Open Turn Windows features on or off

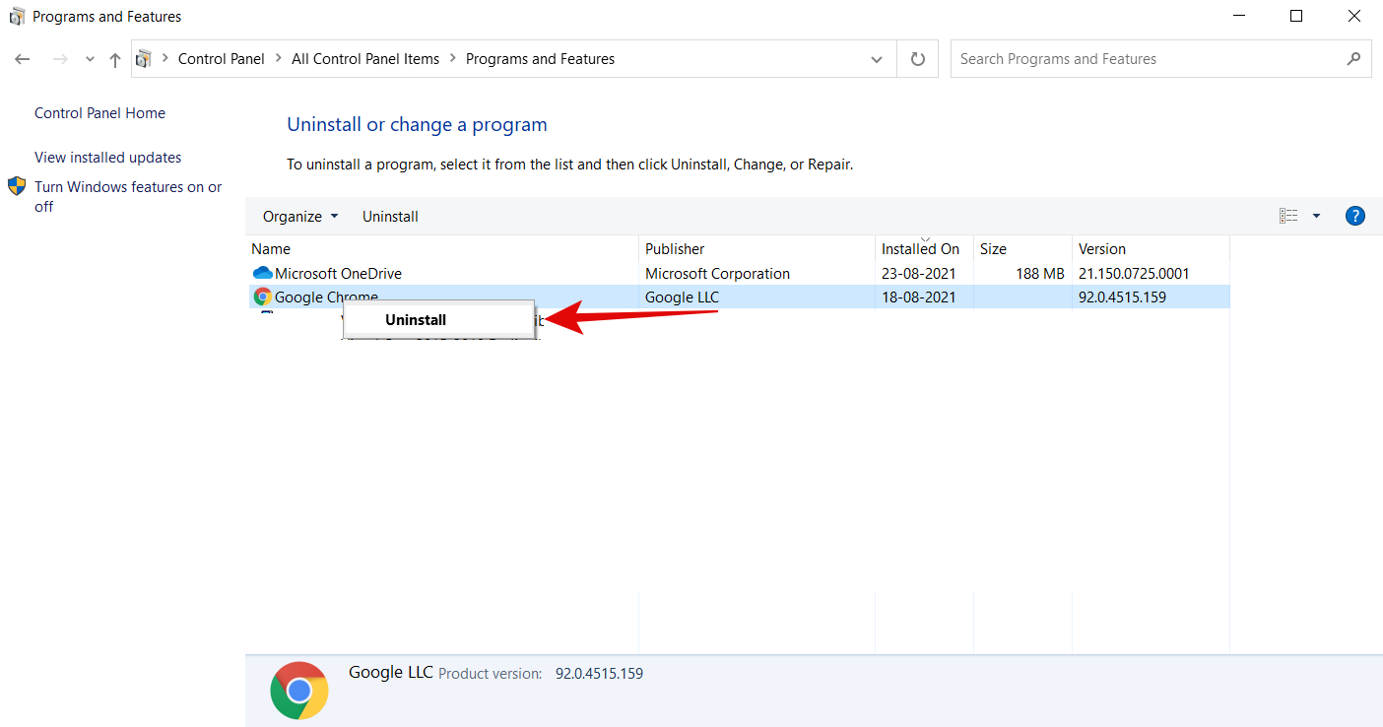tap(128, 196)
